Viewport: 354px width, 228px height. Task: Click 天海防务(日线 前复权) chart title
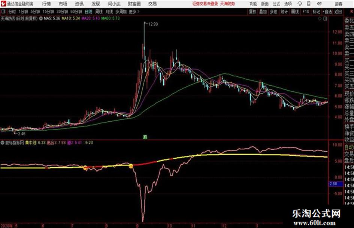click(19, 19)
